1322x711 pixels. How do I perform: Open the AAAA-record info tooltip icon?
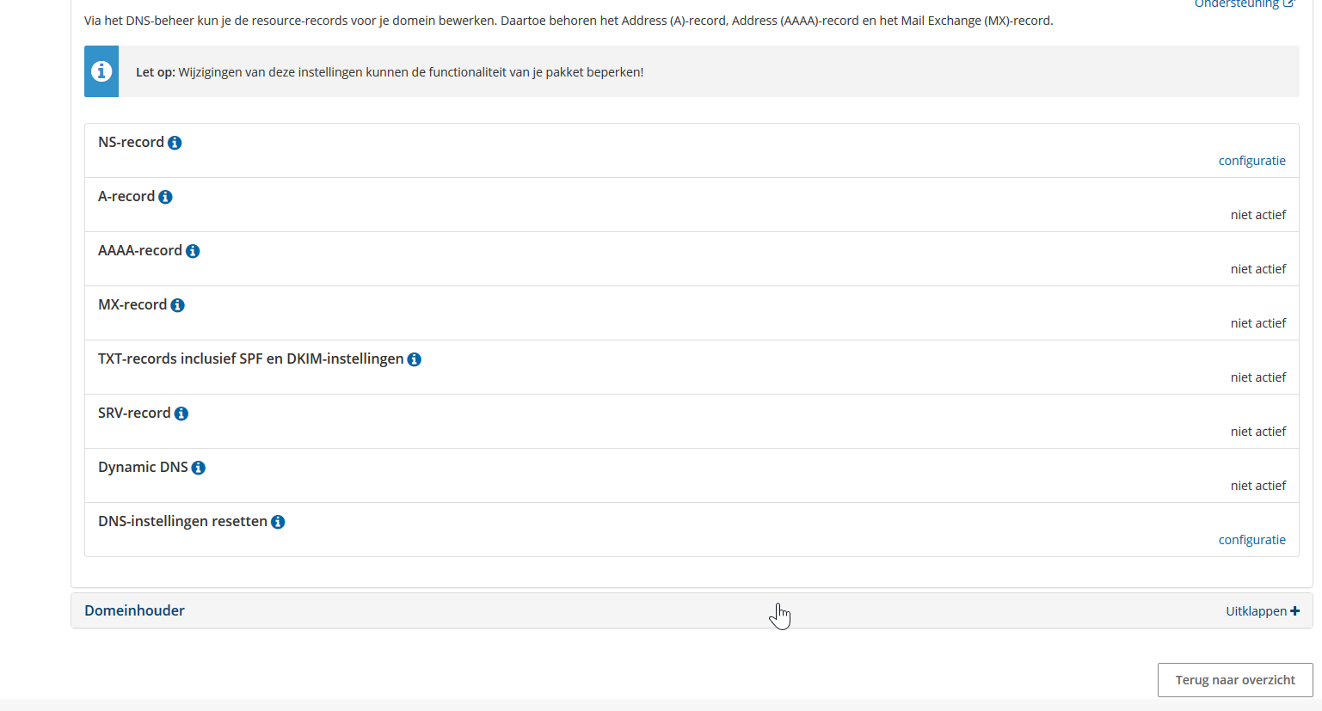193,251
